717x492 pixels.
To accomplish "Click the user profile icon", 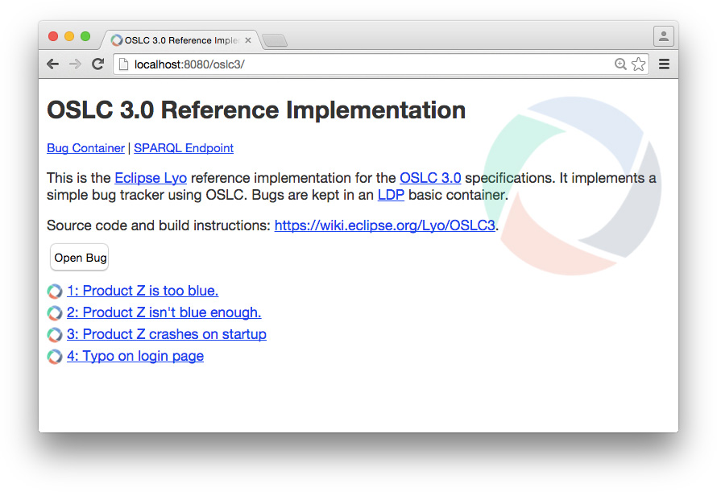I will click(664, 36).
